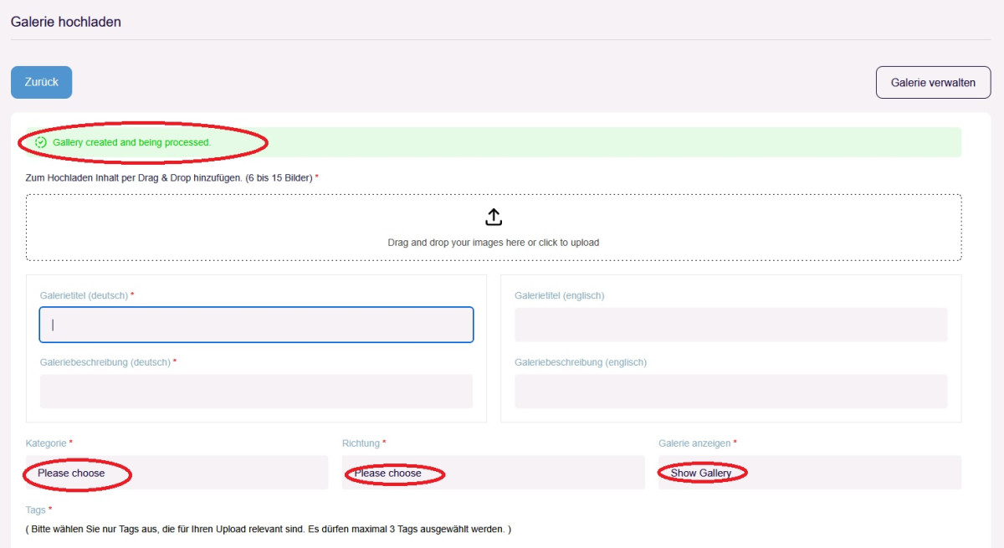The height and width of the screenshot is (548, 1004).
Task: Click the Kategorie field label
Action: coord(46,443)
